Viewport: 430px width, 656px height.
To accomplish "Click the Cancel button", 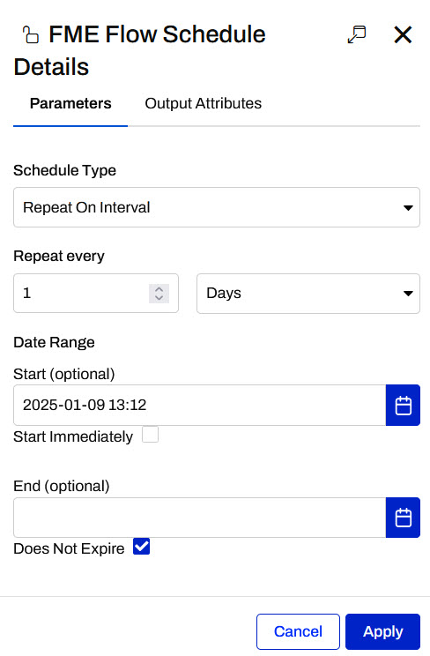I will coord(298,631).
